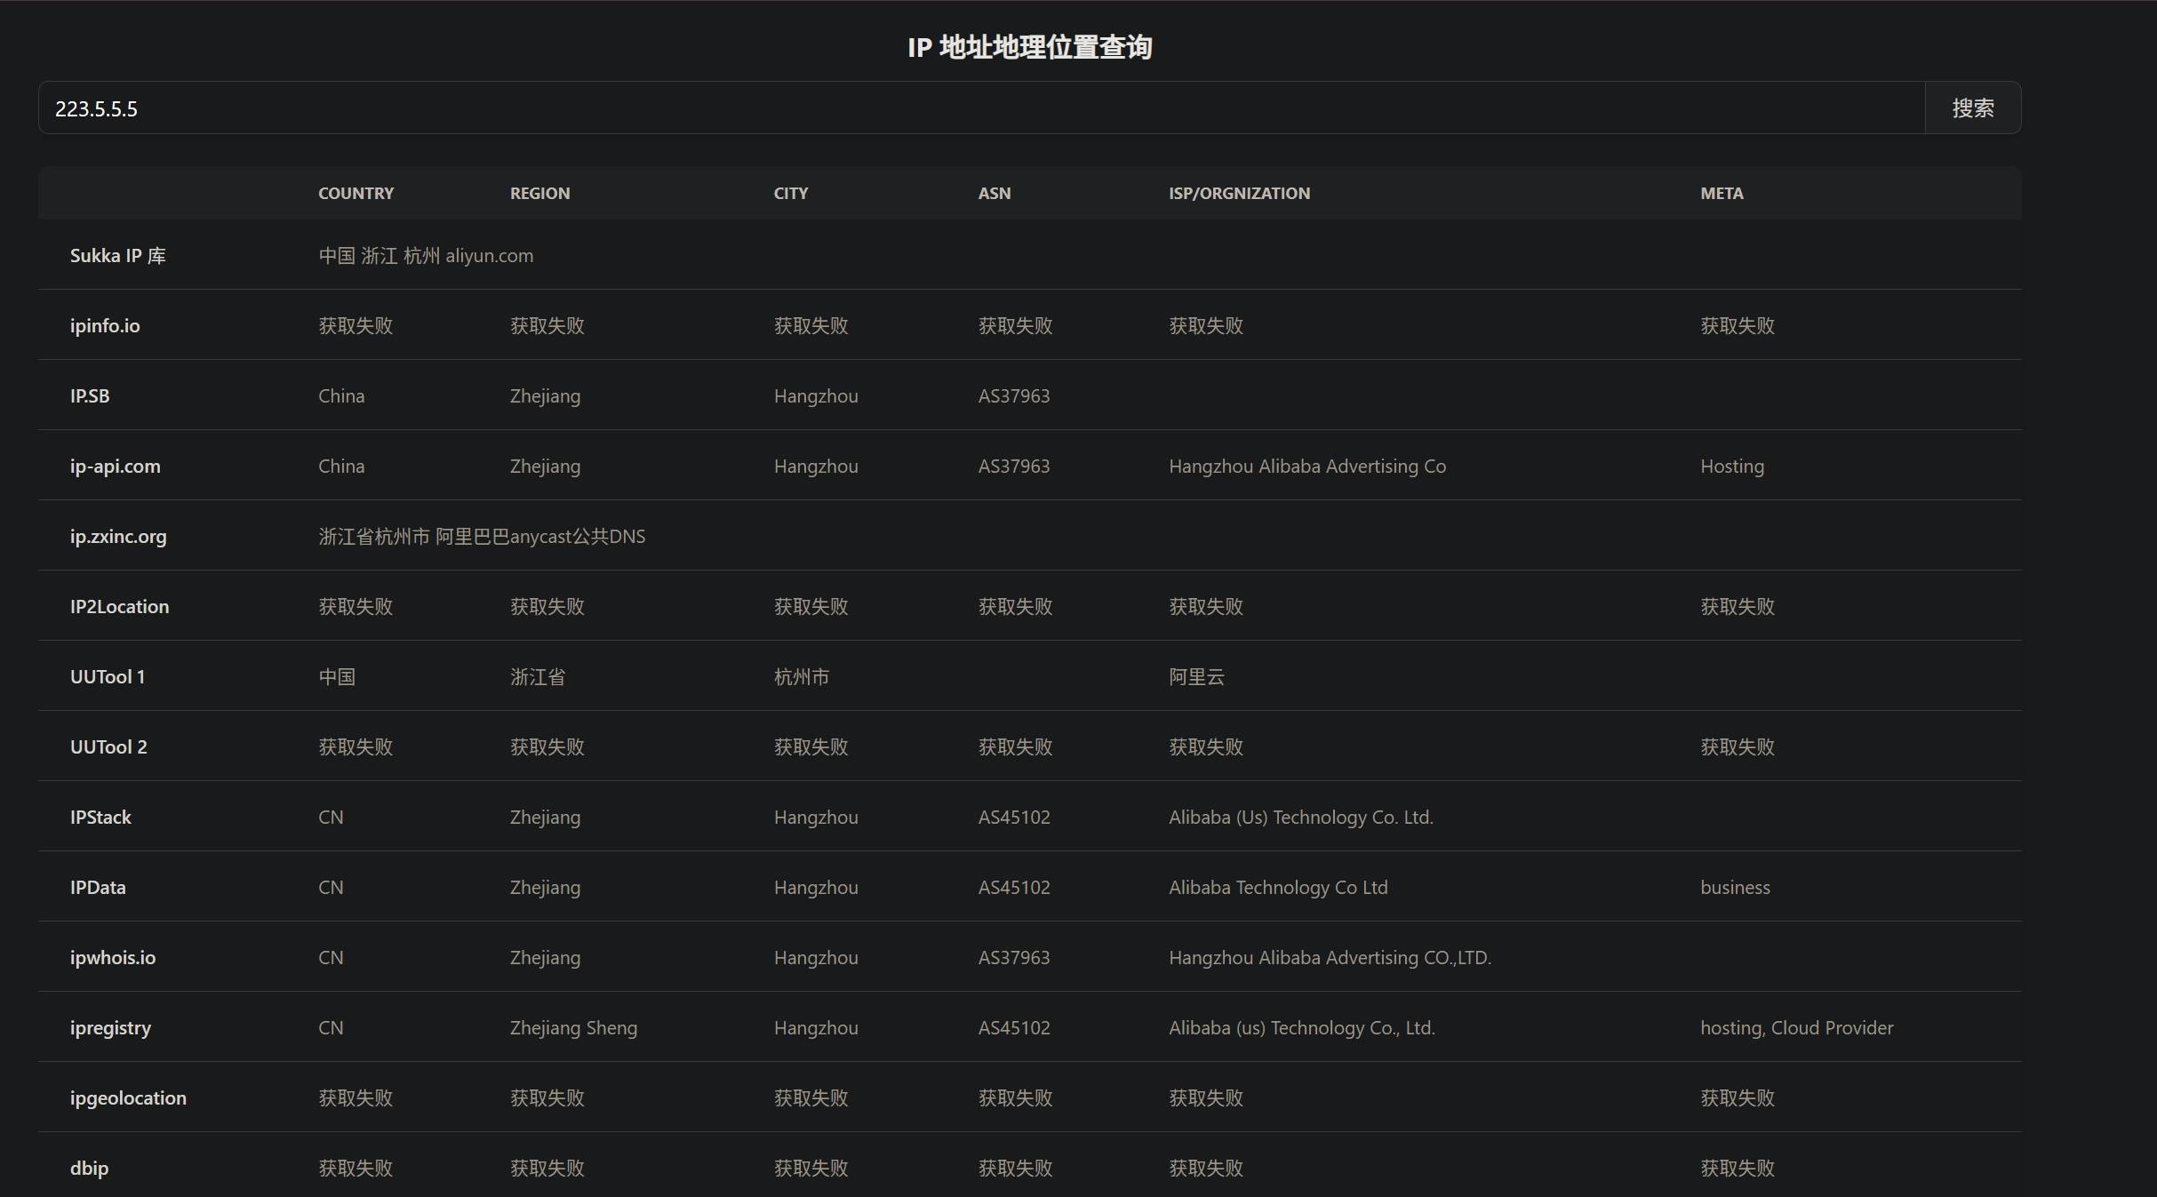Image resolution: width=2157 pixels, height=1197 pixels.
Task: Click the ipinfo.io source name
Action: pos(105,326)
